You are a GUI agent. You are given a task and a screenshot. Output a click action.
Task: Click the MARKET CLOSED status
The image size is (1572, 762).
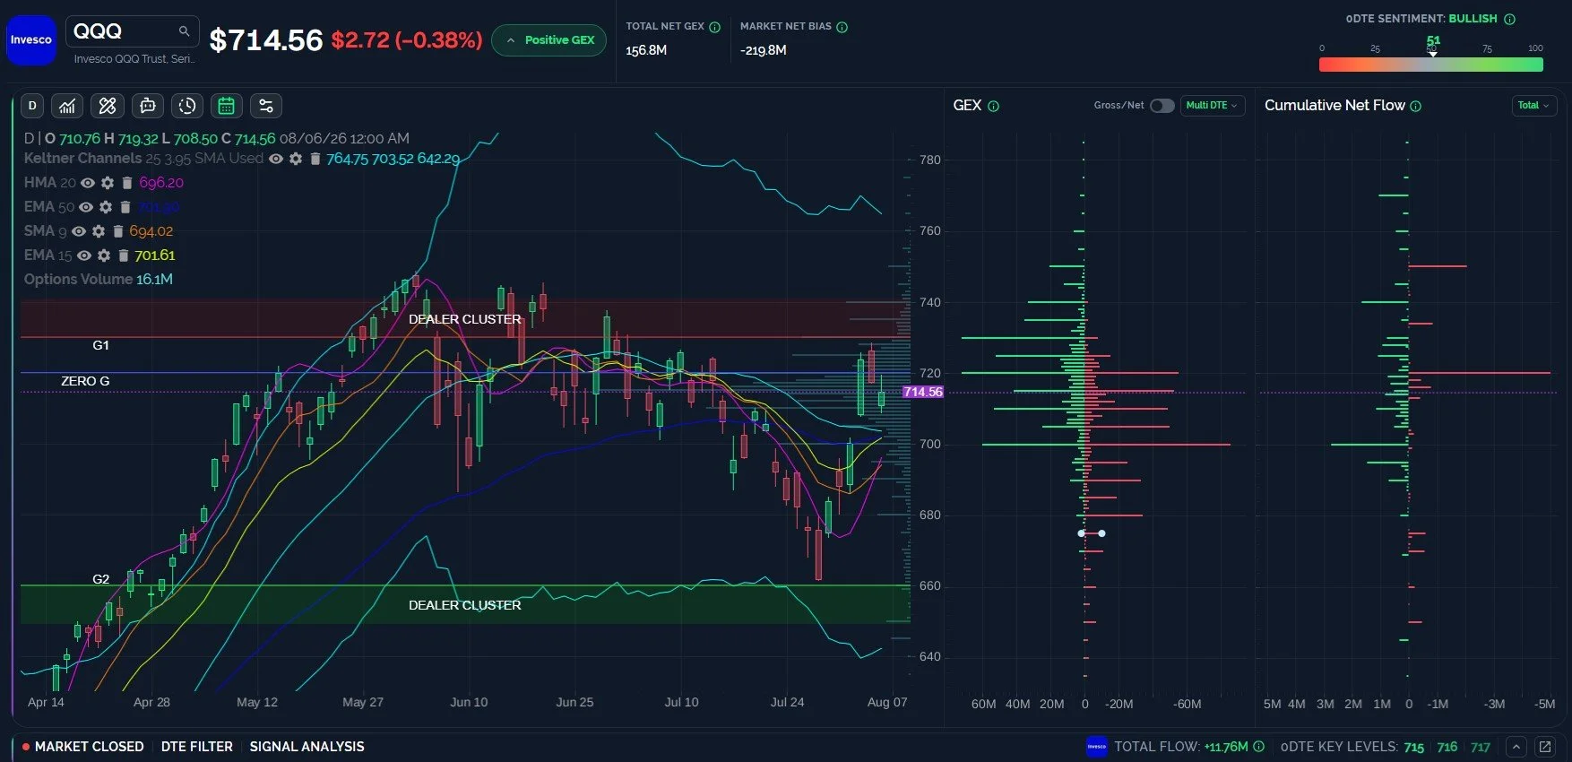[83, 747]
